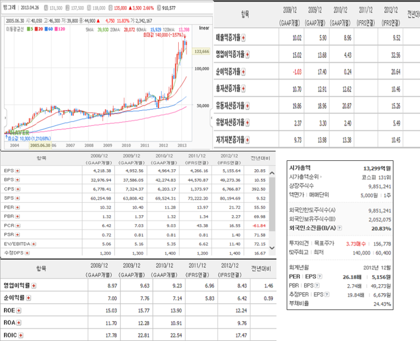Click the plus icon next to PCR row
Viewport: 420px width, 341px height.
pos(18,226)
